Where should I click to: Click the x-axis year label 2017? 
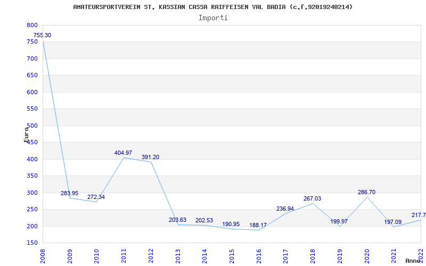pyautogui.click(x=285, y=256)
